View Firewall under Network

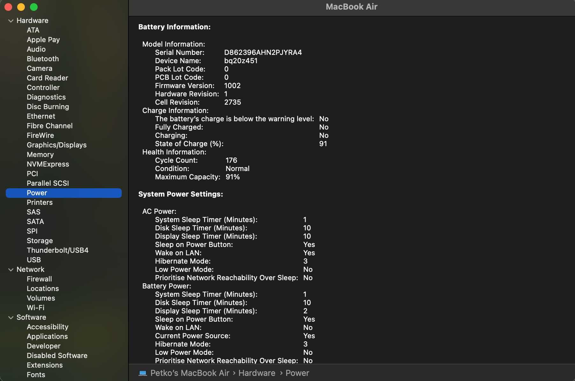[39, 279]
